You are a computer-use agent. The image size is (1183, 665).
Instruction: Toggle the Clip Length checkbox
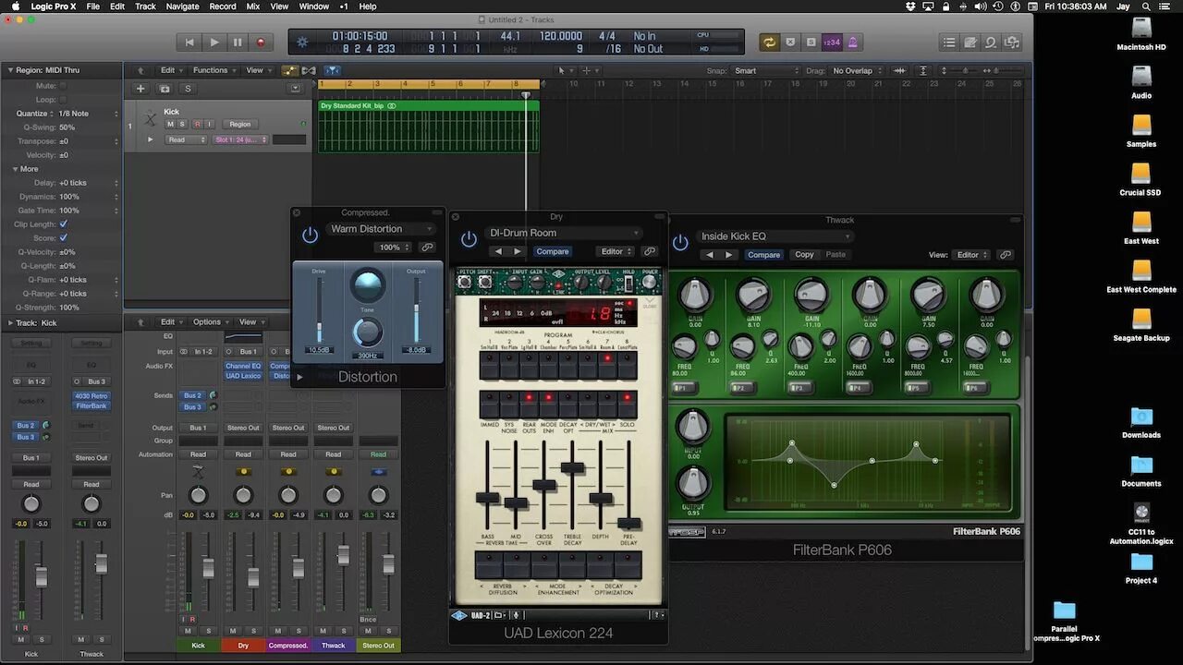click(x=64, y=224)
